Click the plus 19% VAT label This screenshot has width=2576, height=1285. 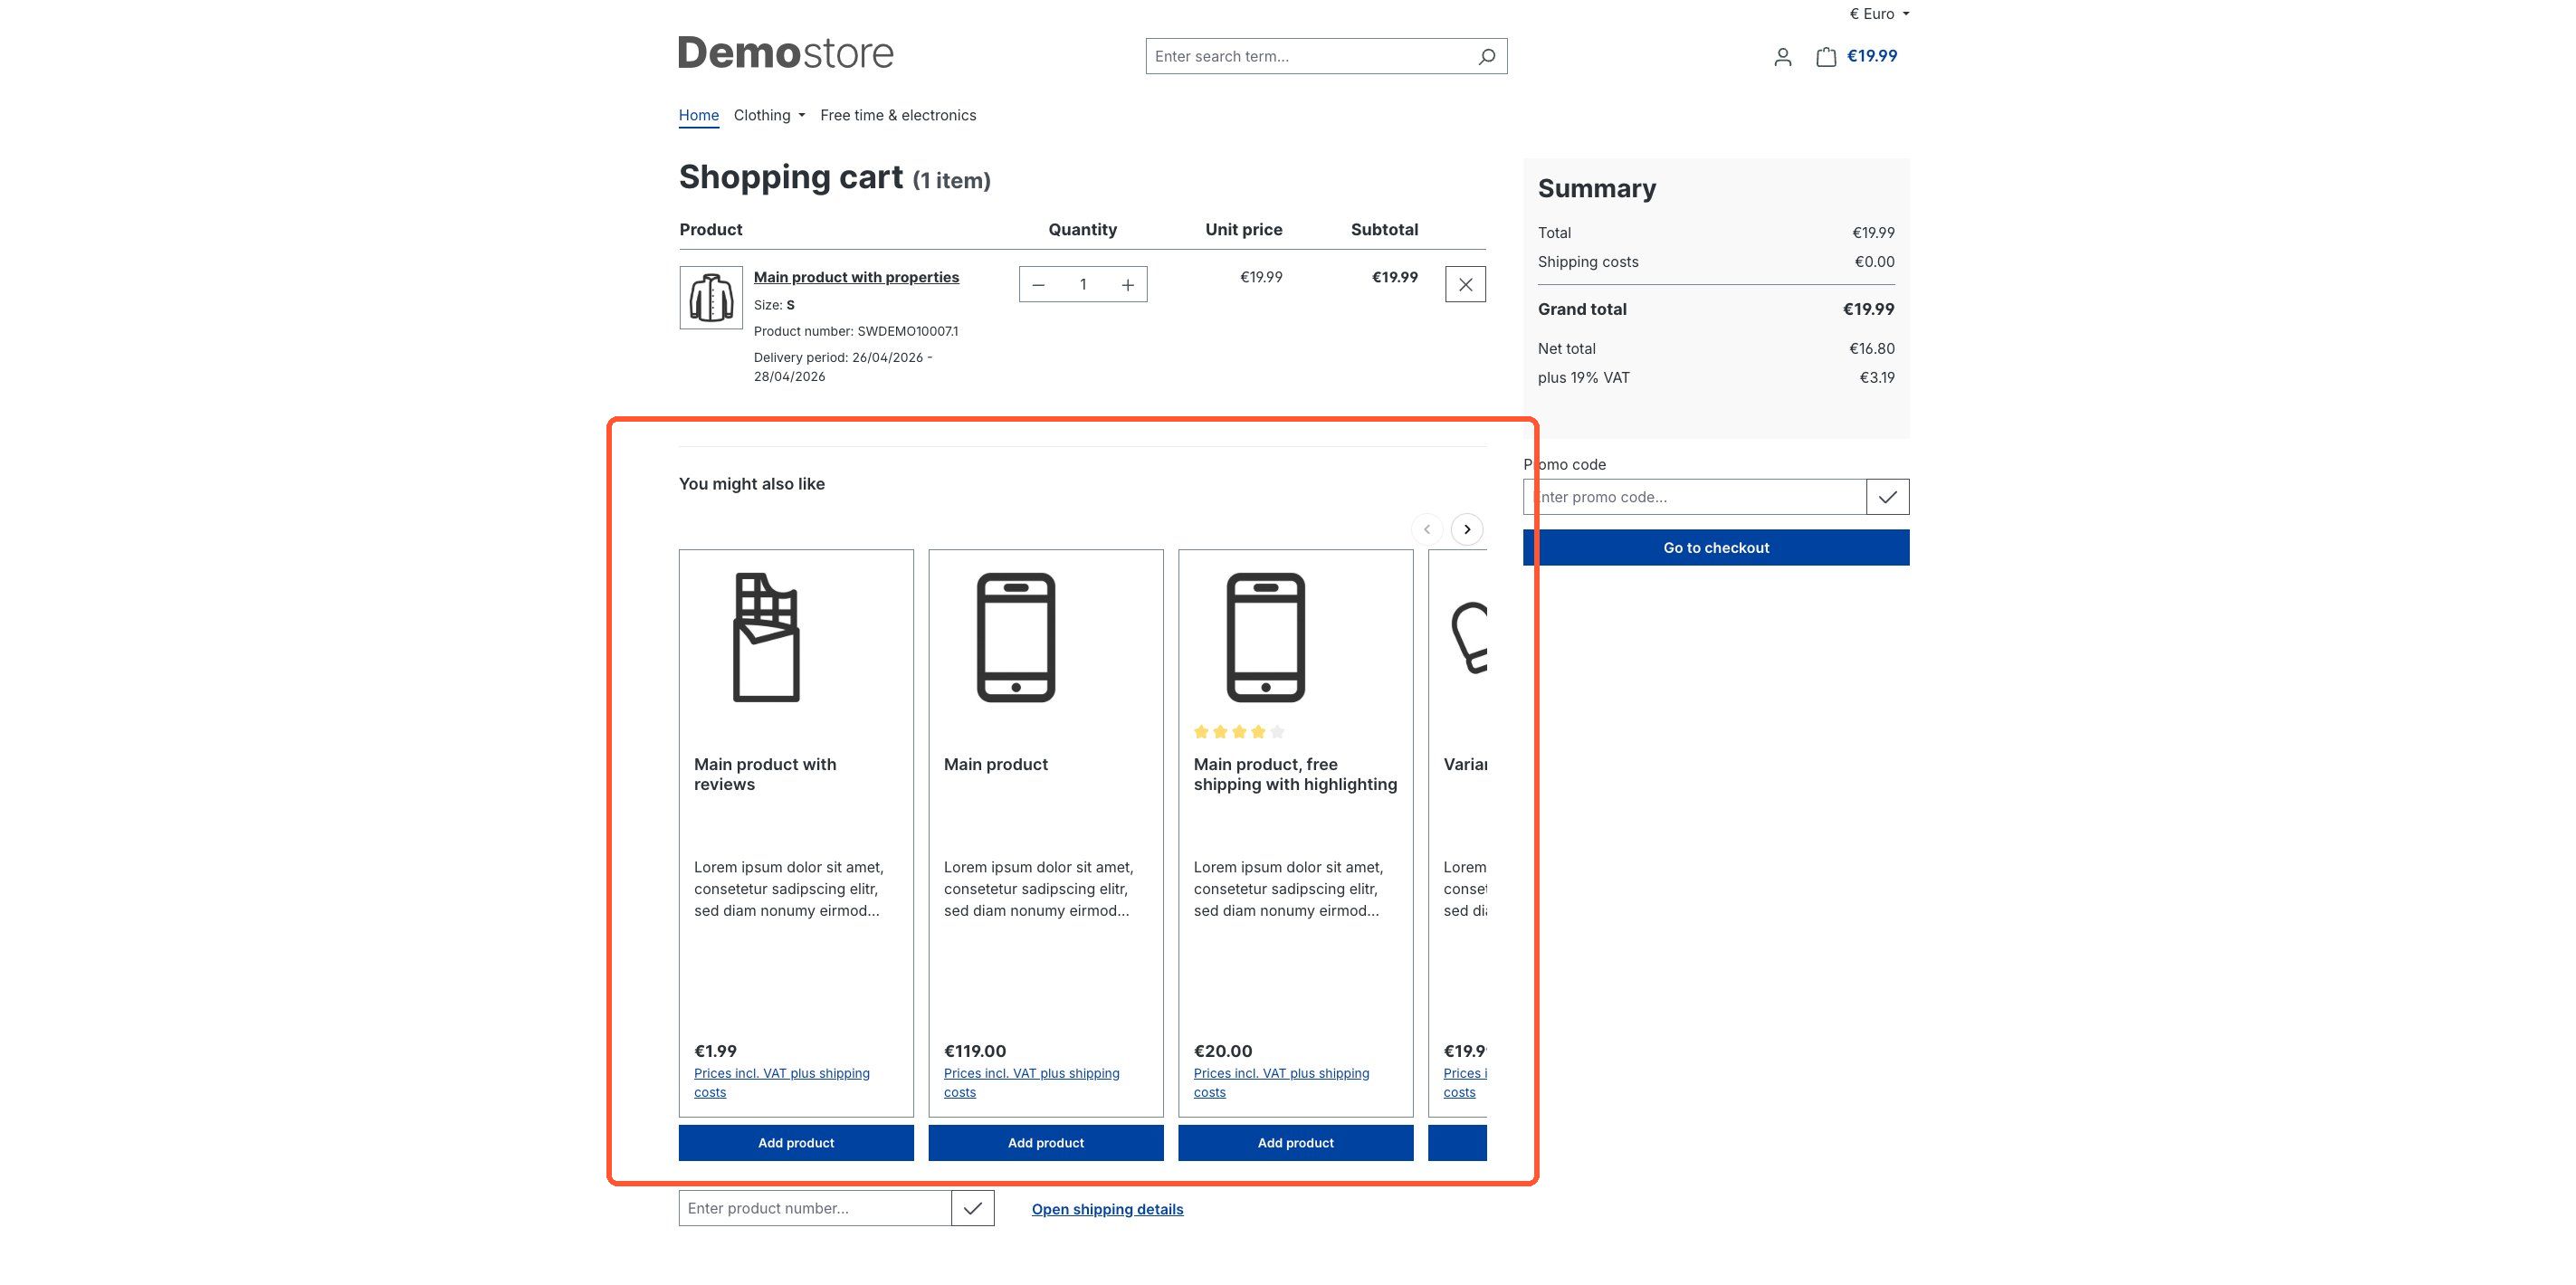[x=1584, y=377]
